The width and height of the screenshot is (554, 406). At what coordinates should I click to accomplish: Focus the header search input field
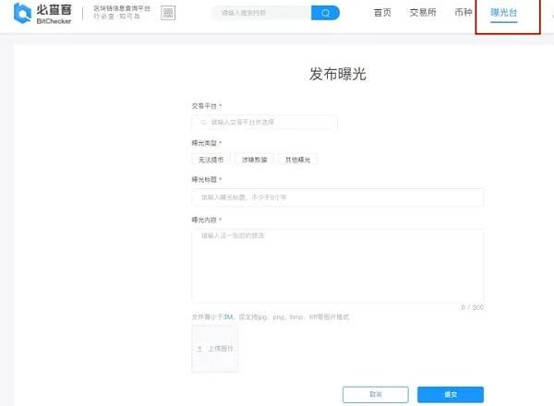point(261,13)
